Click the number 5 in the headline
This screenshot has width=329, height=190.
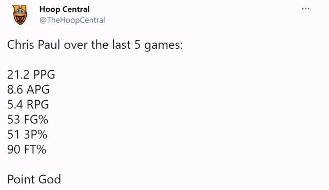[x=137, y=45]
